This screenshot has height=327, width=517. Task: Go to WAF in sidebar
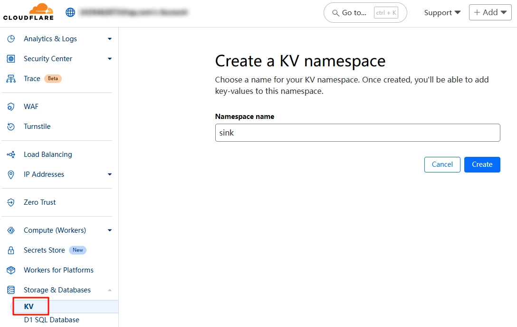click(31, 107)
